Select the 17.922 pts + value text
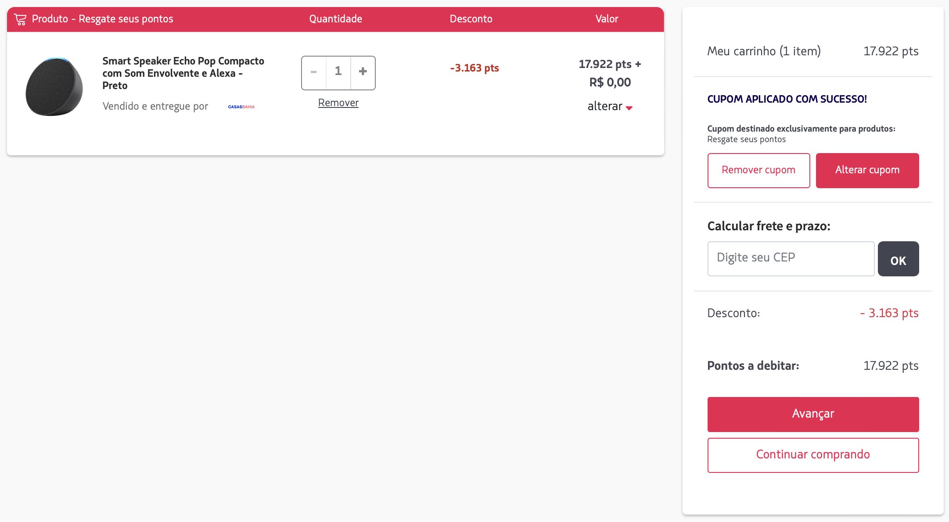Image resolution: width=949 pixels, height=522 pixels. (610, 64)
